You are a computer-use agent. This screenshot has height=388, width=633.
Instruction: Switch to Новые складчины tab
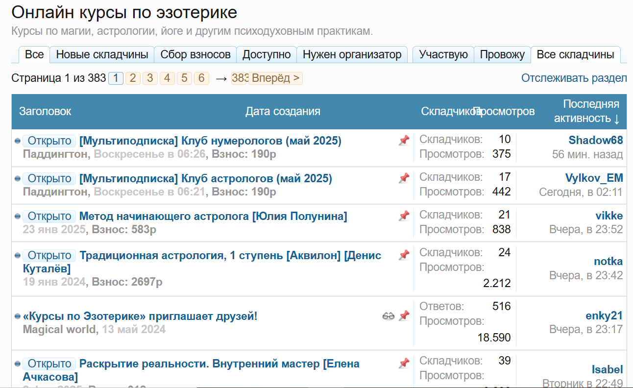(102, 54)
